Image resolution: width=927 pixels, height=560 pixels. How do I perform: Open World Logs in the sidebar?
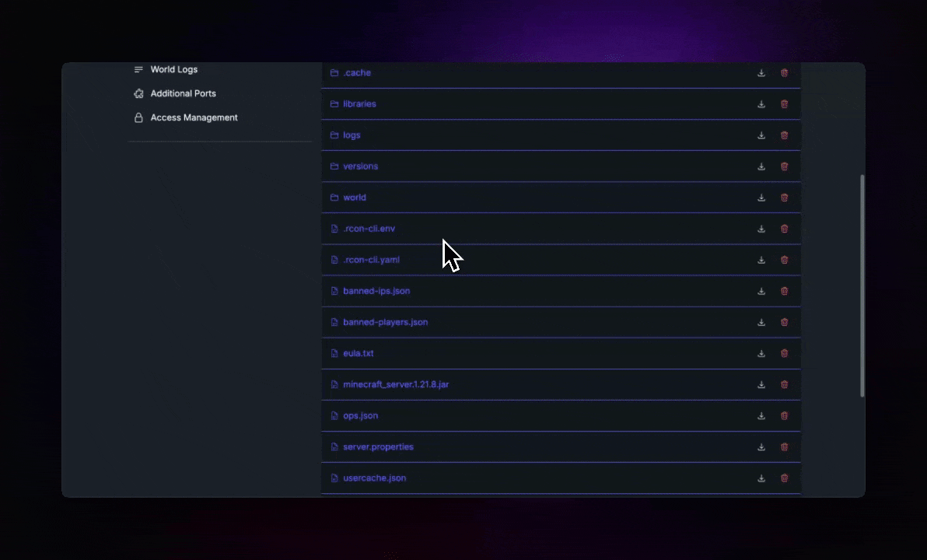pyautogui.click(x=174, y=69)
